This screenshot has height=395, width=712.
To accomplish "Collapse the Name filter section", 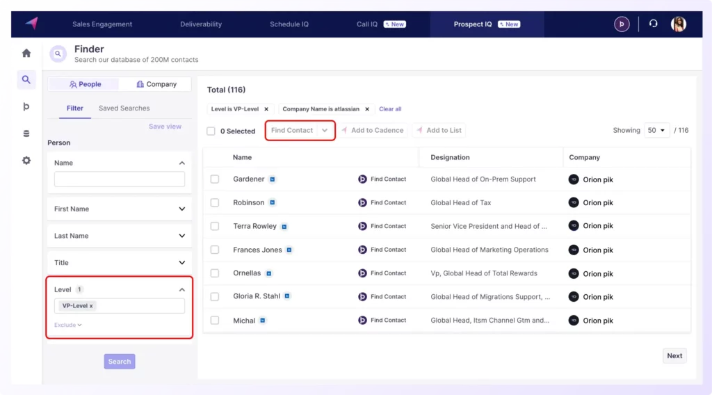I will (181, 163).
